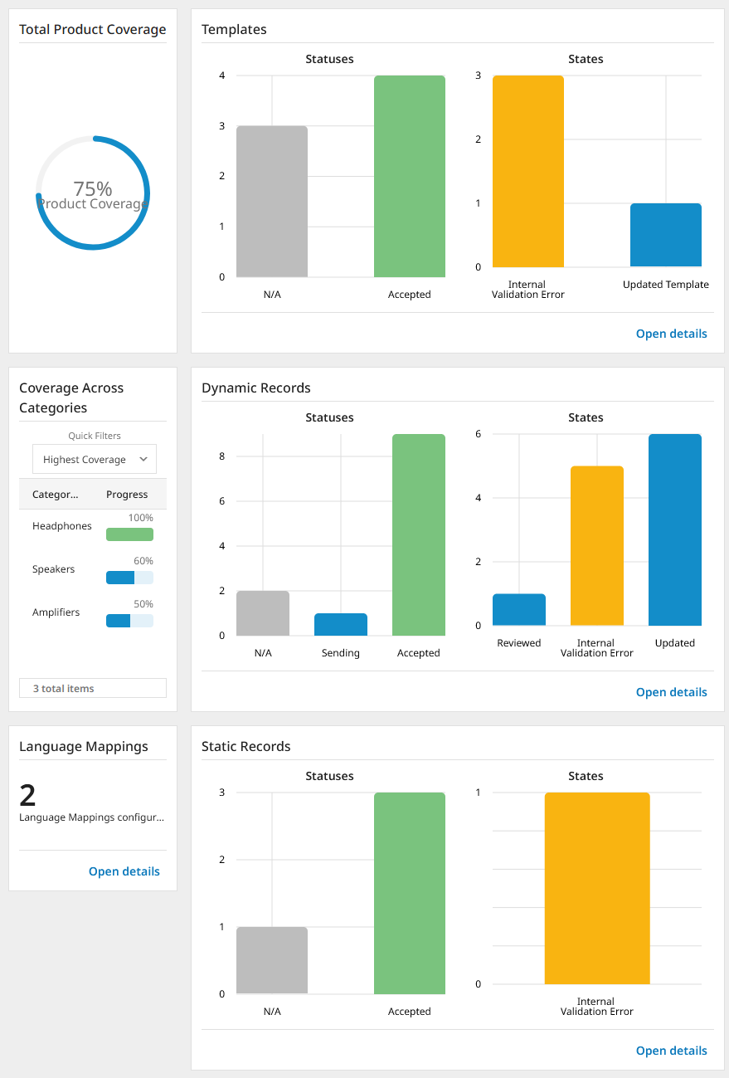Open details for Static Records

pyautogui.click(x=671, y=1051)
